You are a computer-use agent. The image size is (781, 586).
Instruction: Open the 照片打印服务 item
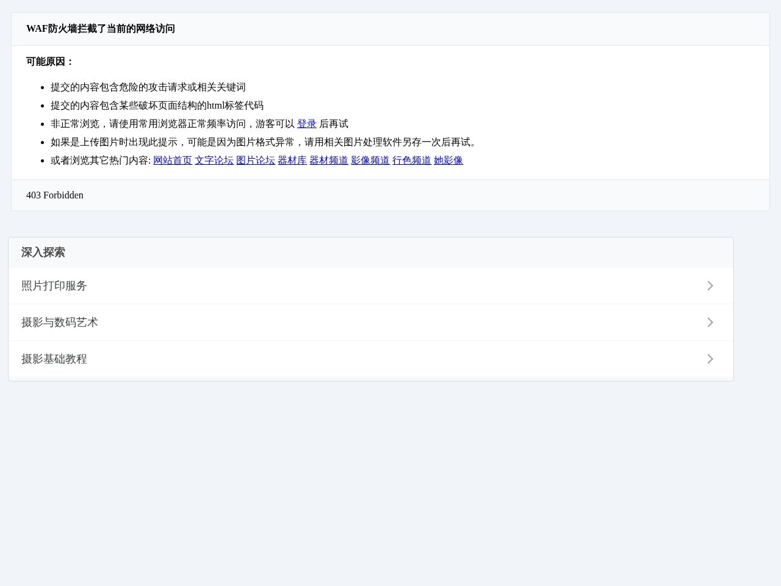coord(371,286)
